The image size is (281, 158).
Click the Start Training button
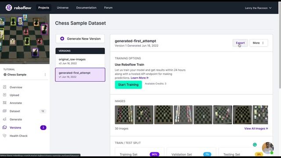coord(128,85)
